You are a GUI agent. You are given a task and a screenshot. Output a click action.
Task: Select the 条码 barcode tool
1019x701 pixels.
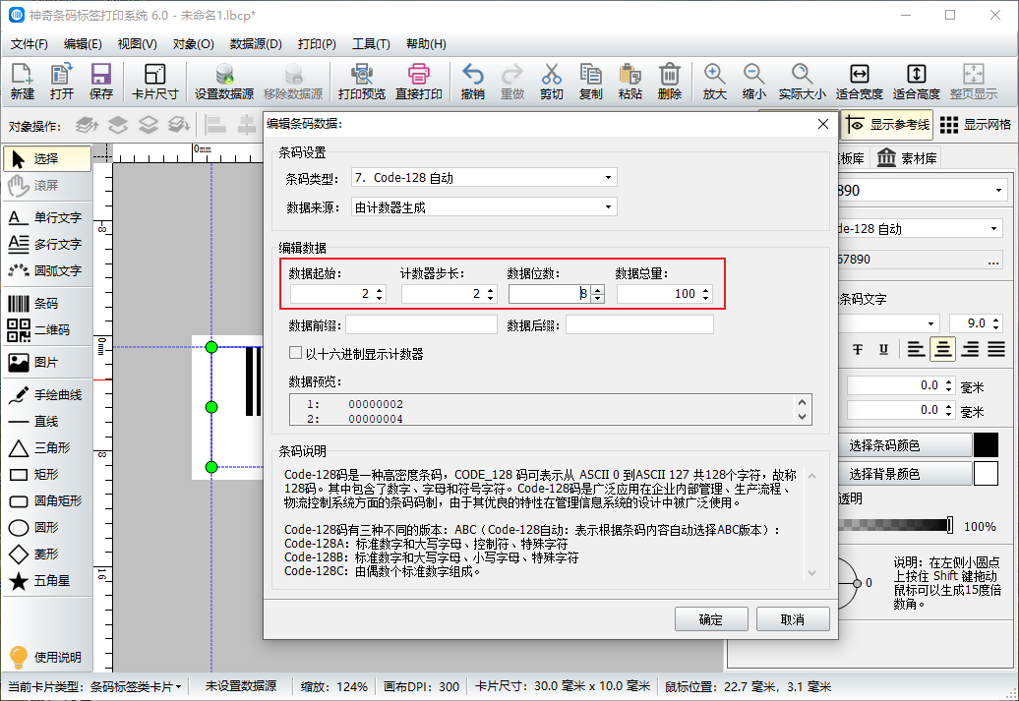point(46,304)
